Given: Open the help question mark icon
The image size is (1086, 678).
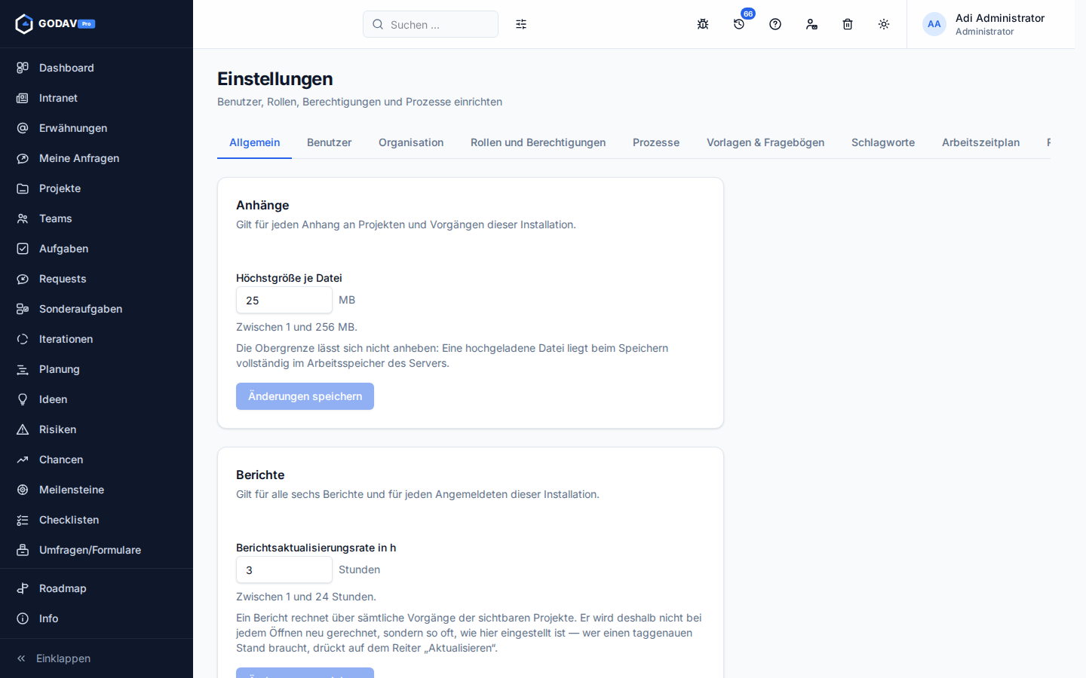Looking at the screenshot, I should pyautogui.click(x=775, y=24).
